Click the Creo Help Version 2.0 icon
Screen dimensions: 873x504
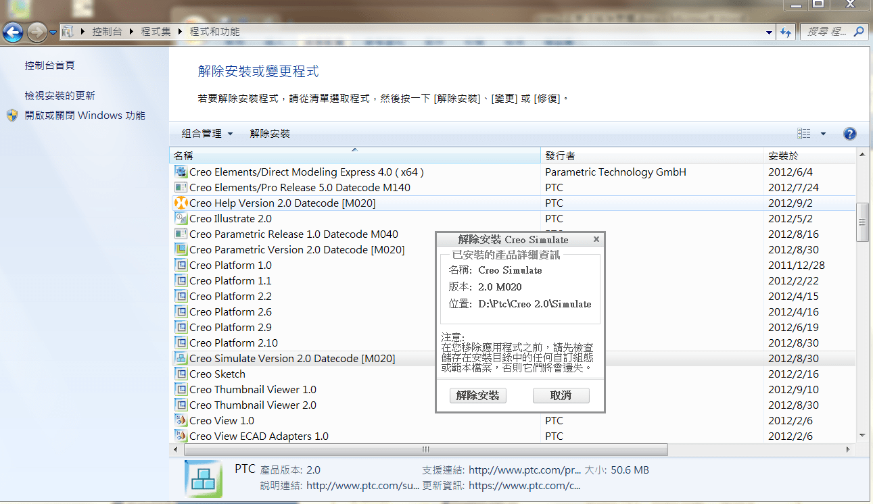pos(181,203)
